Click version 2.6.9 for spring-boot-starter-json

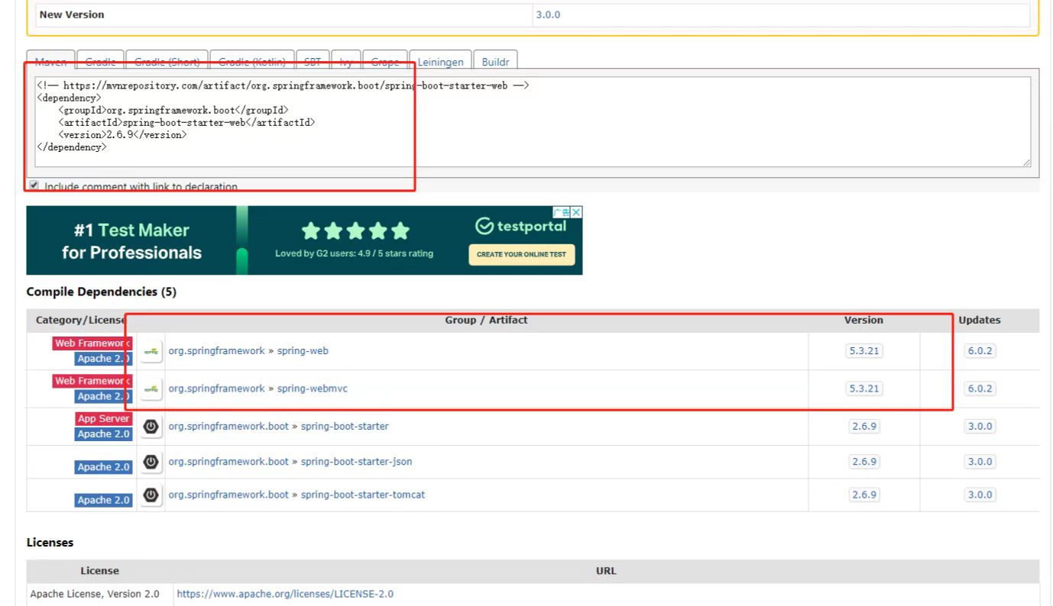(863, 462)
